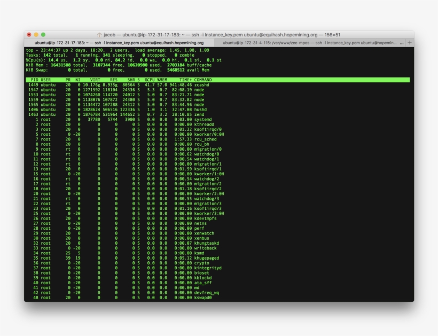
Task: Click the %MEM column header
Action: click(162, 80)
